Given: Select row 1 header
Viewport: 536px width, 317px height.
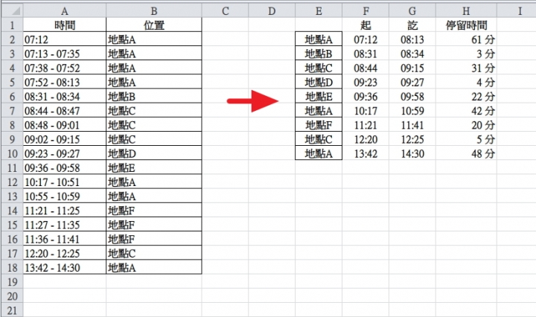Looking at the screenshot, I should click(13, 25).
